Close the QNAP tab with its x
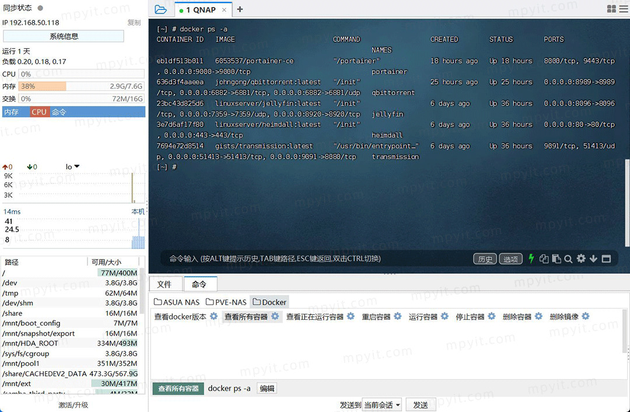 [x=224, y=10]
